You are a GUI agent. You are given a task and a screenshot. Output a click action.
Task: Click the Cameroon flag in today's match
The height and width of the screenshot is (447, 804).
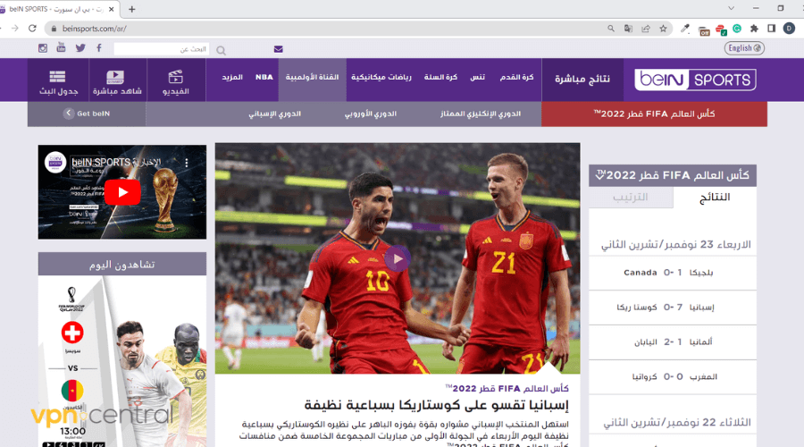click(72, 391)
